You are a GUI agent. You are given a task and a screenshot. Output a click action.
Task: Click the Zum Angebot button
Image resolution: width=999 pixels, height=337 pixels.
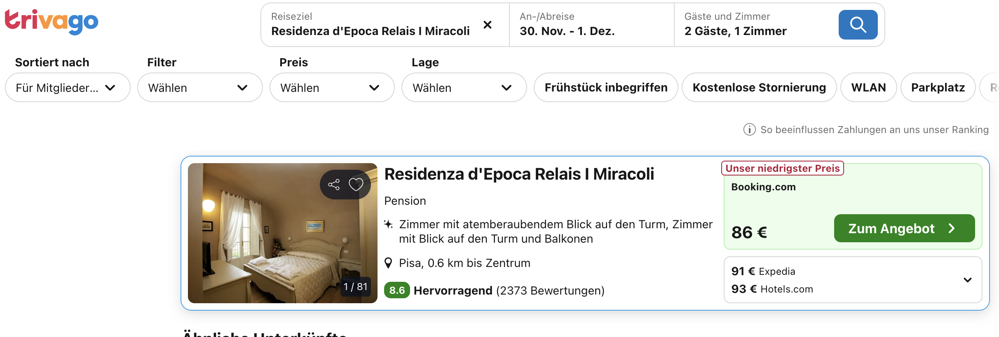pos(904,228)
